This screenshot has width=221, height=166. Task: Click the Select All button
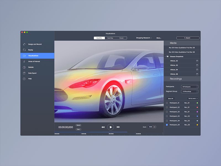pos(170,98)
